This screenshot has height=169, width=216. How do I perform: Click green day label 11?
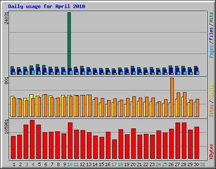pyautogui.click(x=76, y=164)
